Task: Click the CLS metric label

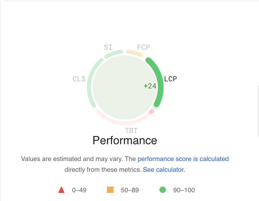Action: 79,79
